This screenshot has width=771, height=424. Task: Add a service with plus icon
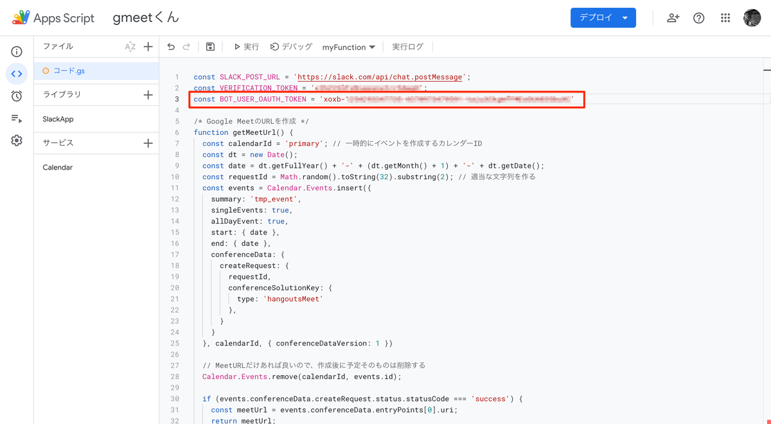click(148, 143)
